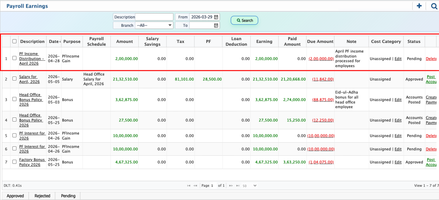Switch to the Rejected tab
Image resolution: width=439 pixels, height=200 pixels.
point(42,196)
